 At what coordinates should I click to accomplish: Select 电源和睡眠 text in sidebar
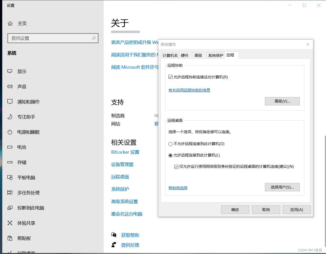pyautogui.click(x=28, y=132)
